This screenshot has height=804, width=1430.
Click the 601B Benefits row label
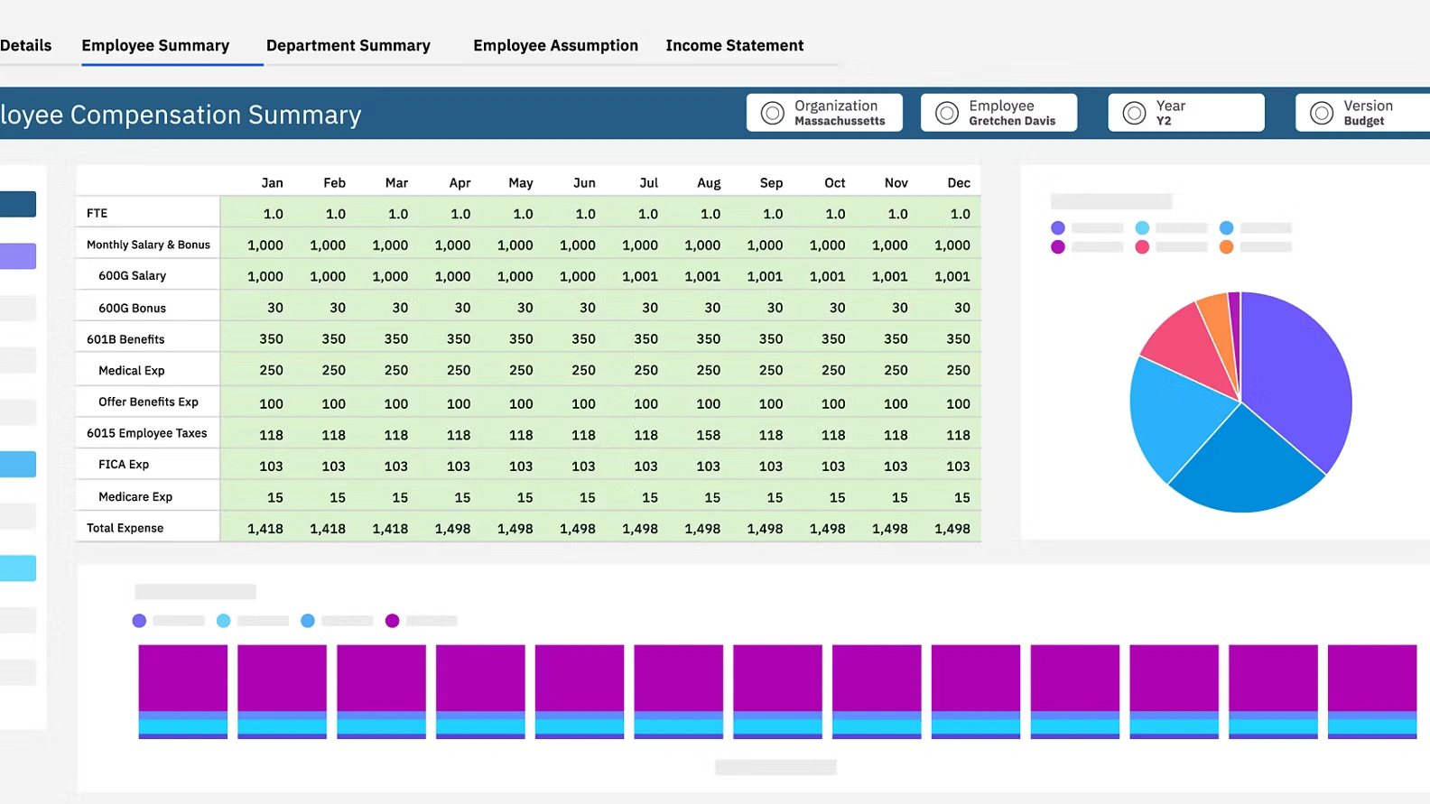(x=125, y=339)
